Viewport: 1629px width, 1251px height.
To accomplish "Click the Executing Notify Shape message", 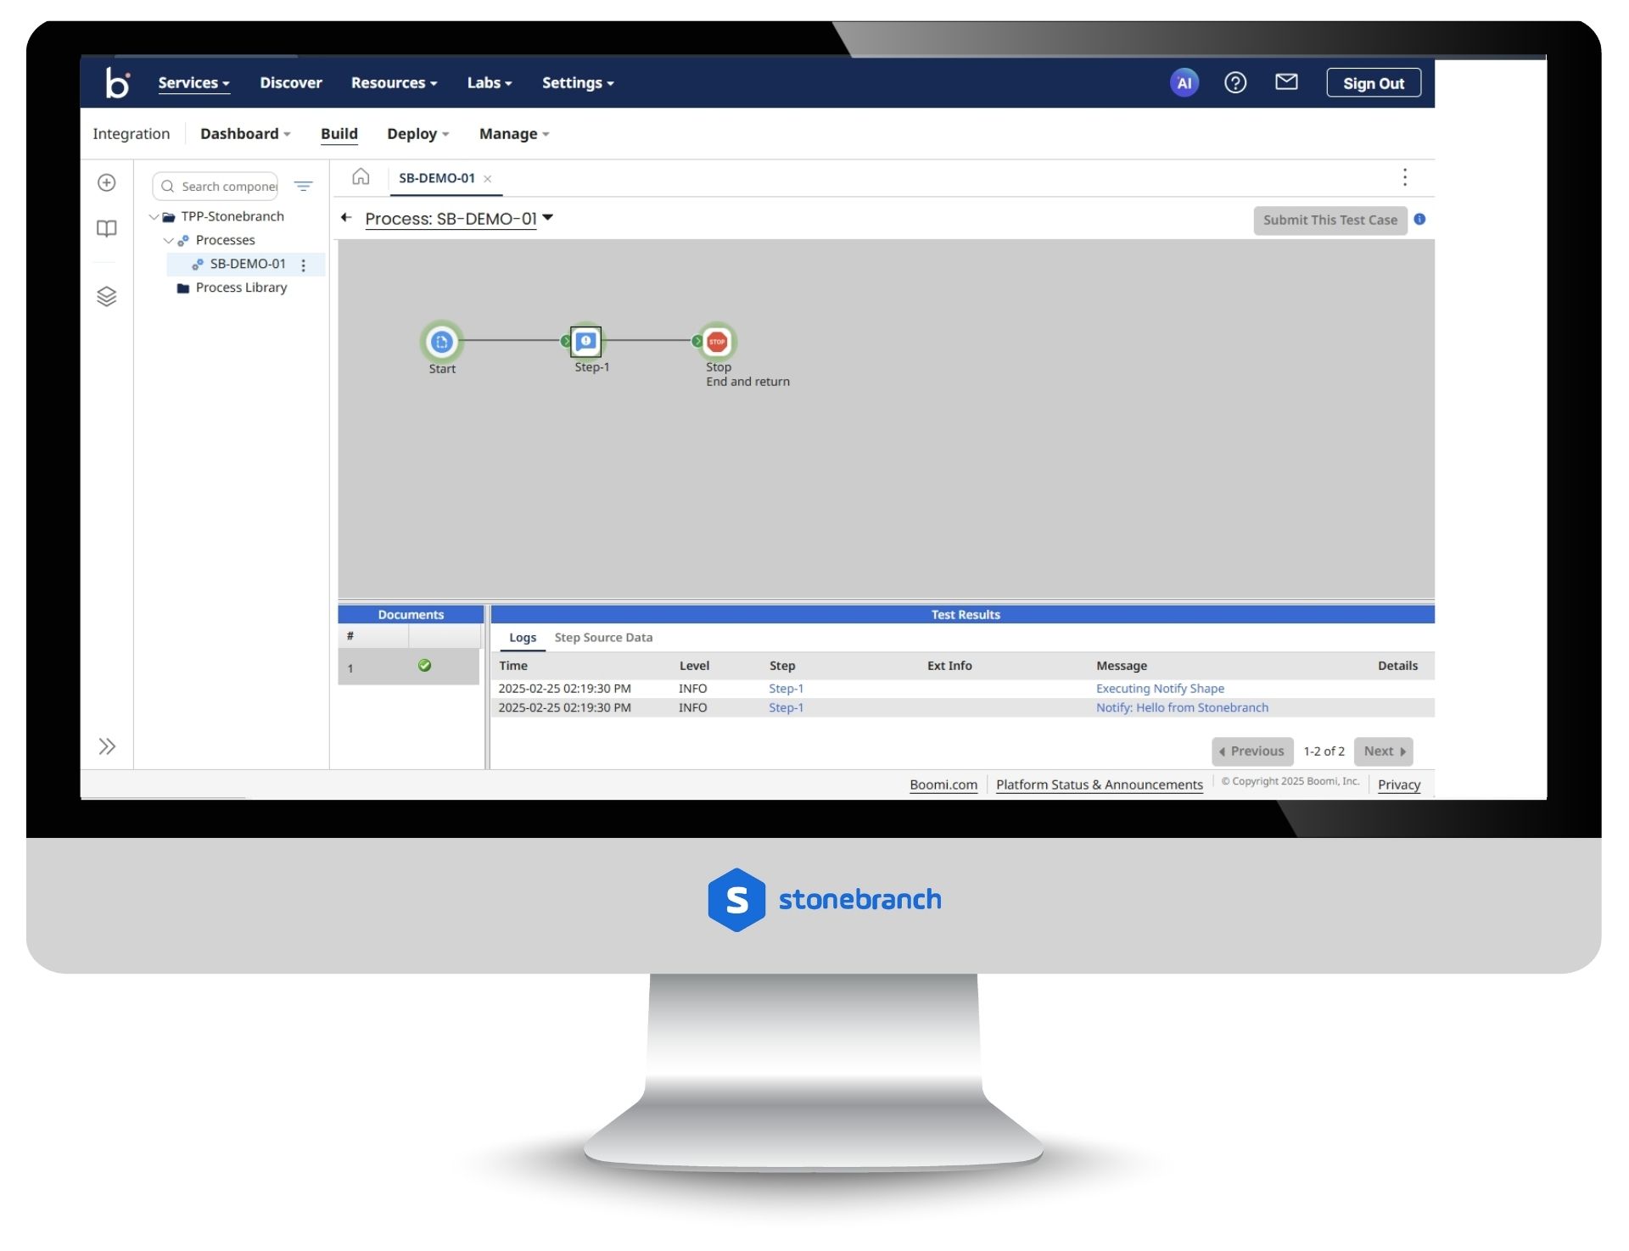I will [1160, 690].
